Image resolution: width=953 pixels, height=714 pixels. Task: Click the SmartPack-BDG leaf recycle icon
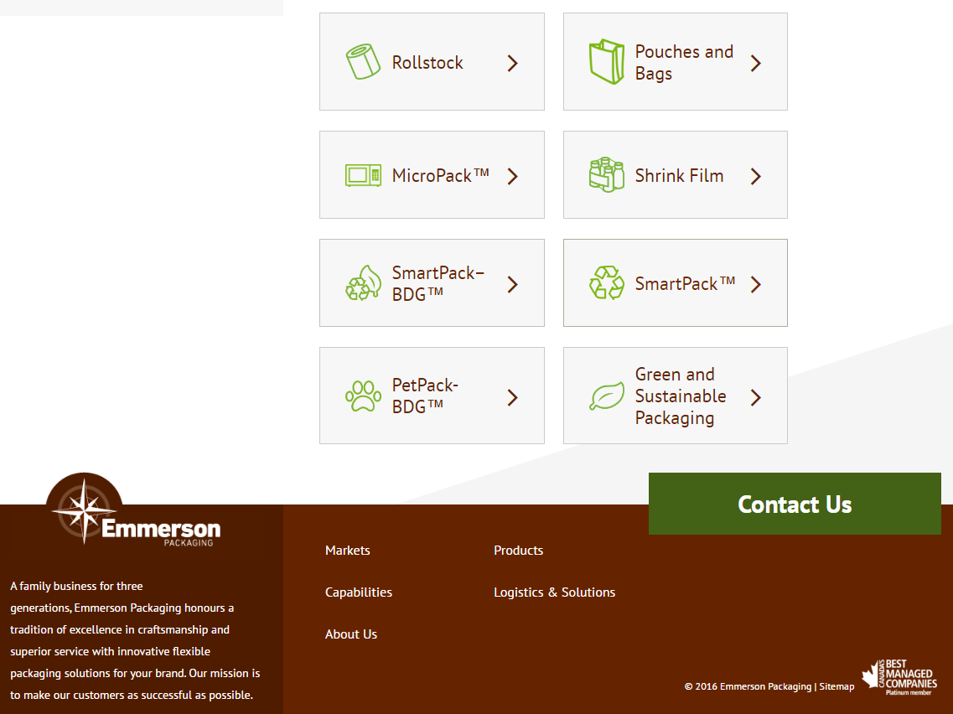(x=364, y=283)
